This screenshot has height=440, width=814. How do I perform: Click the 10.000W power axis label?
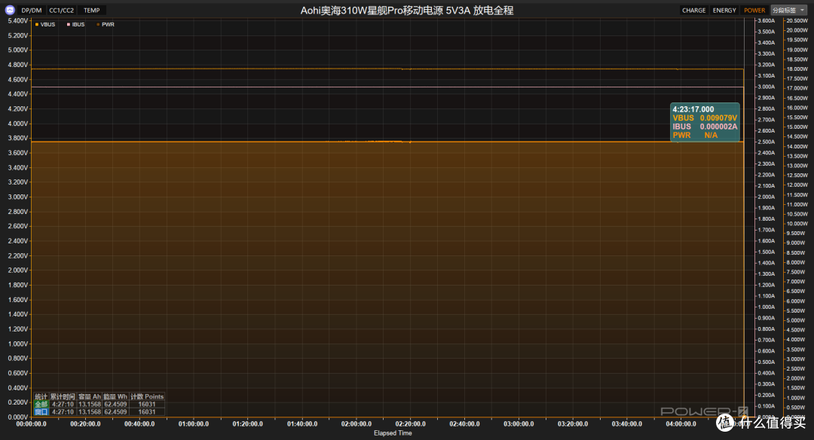[x=797, y=224]
